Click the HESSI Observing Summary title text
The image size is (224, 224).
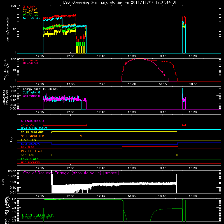118,3
